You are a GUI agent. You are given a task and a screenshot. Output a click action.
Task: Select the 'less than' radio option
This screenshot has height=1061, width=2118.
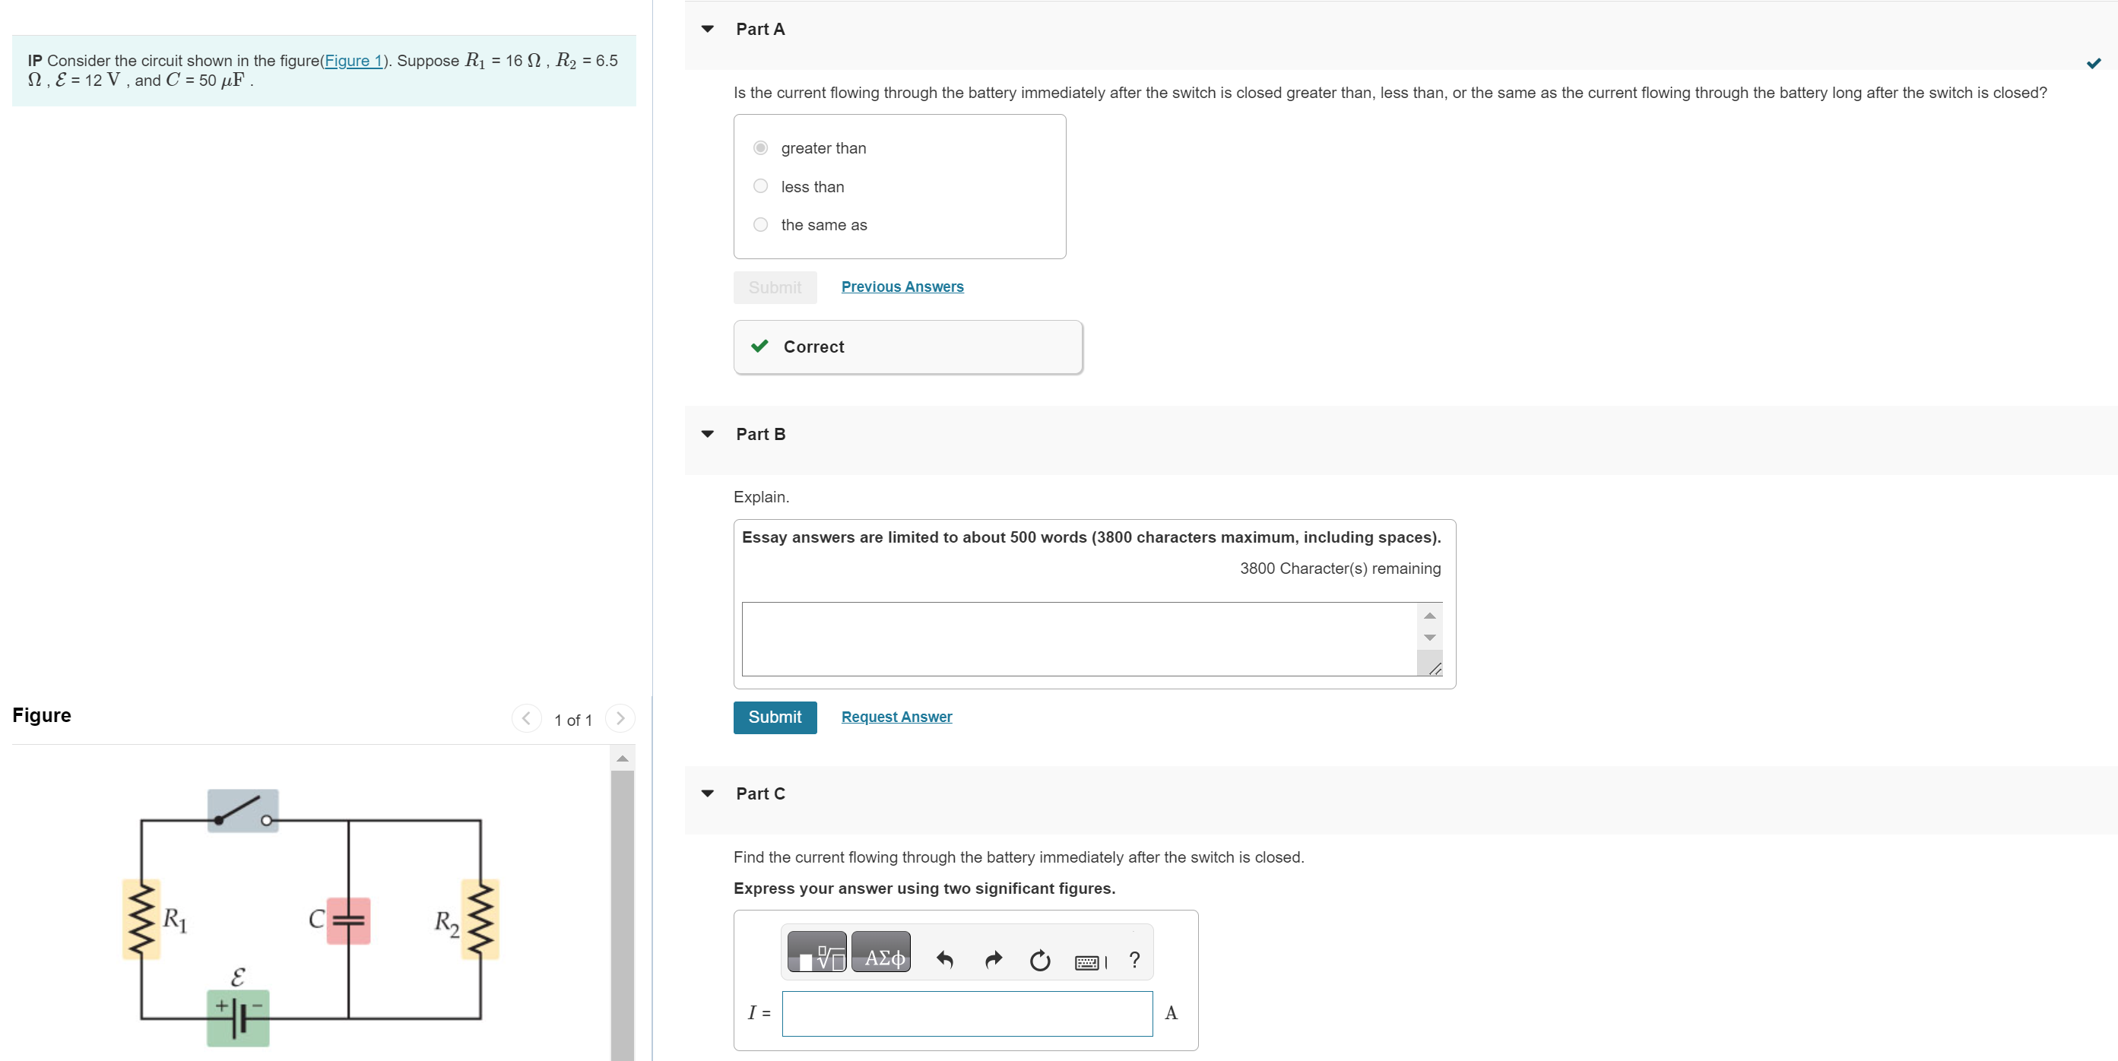[760, 186]
